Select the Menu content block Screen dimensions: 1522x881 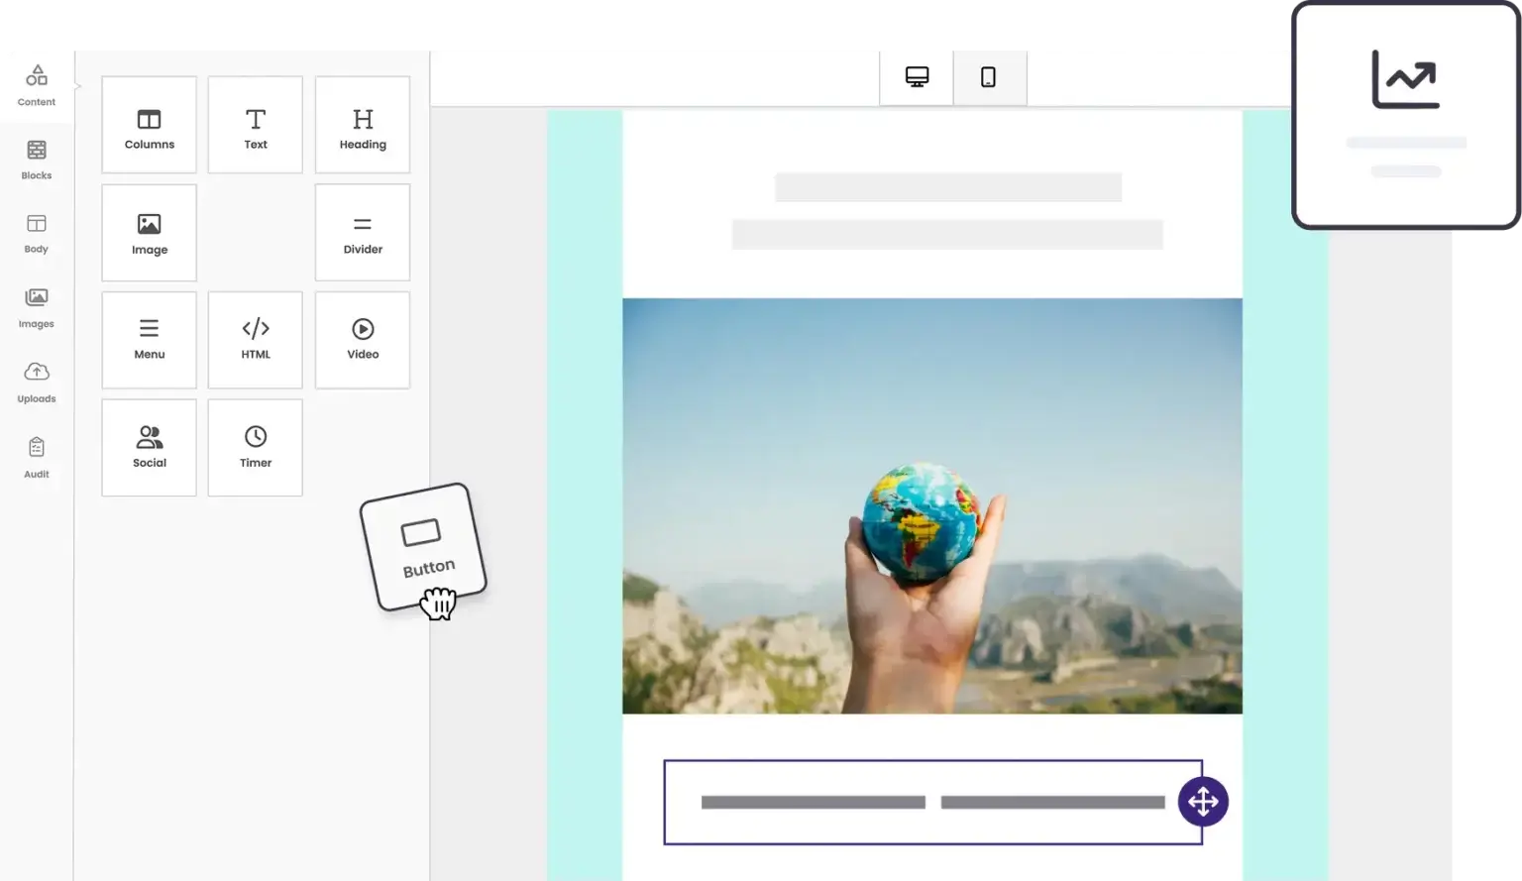click(149, 340)
